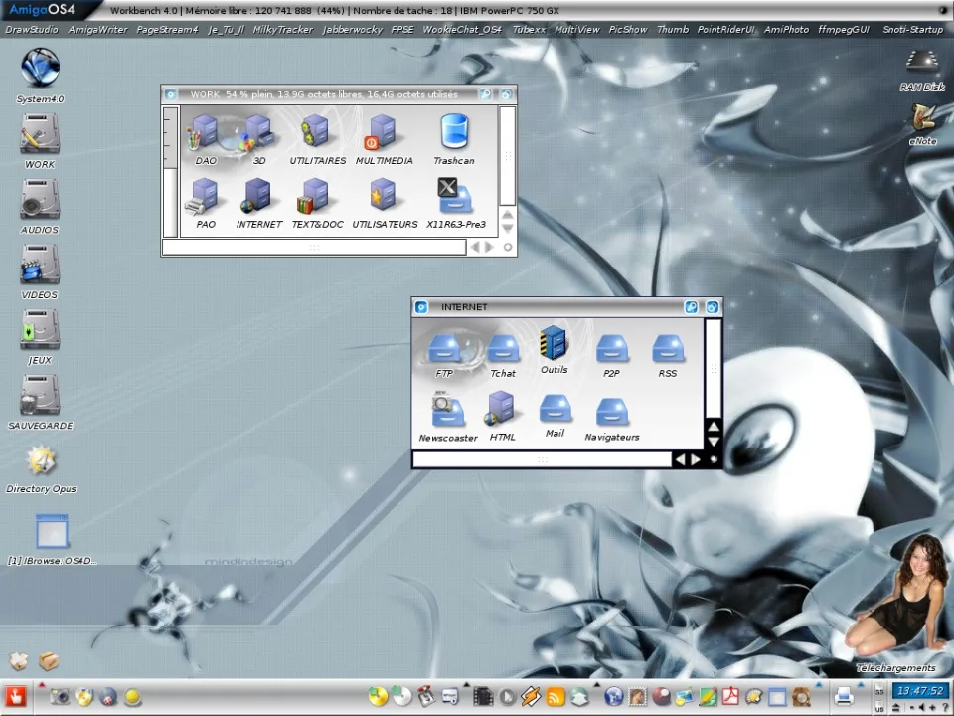Click Snoti-Startup in the top bar
This screenshot has height=716, width=954.
tap(912, 30)
